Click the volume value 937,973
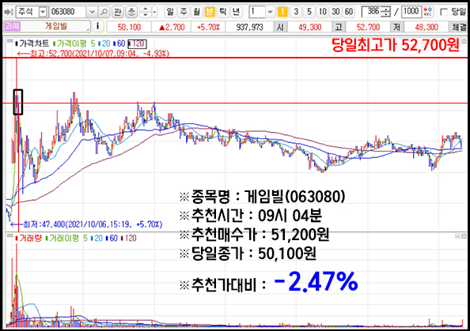Screen dimensions: 470x331 (249, 27)
